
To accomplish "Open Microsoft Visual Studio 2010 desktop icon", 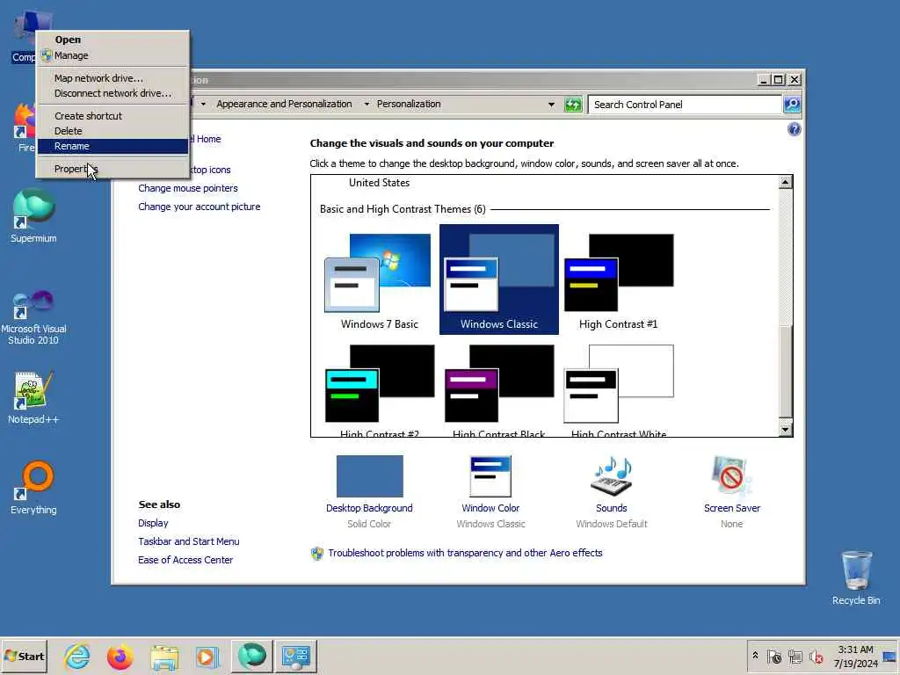I will (x=33, y=317).
